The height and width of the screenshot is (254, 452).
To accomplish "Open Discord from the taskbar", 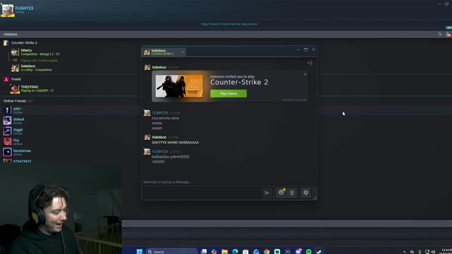I will pos(298,252).
